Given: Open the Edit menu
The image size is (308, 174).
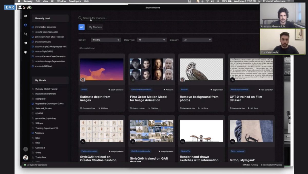Looking at the screenshot, I should (x=38, y=1).
